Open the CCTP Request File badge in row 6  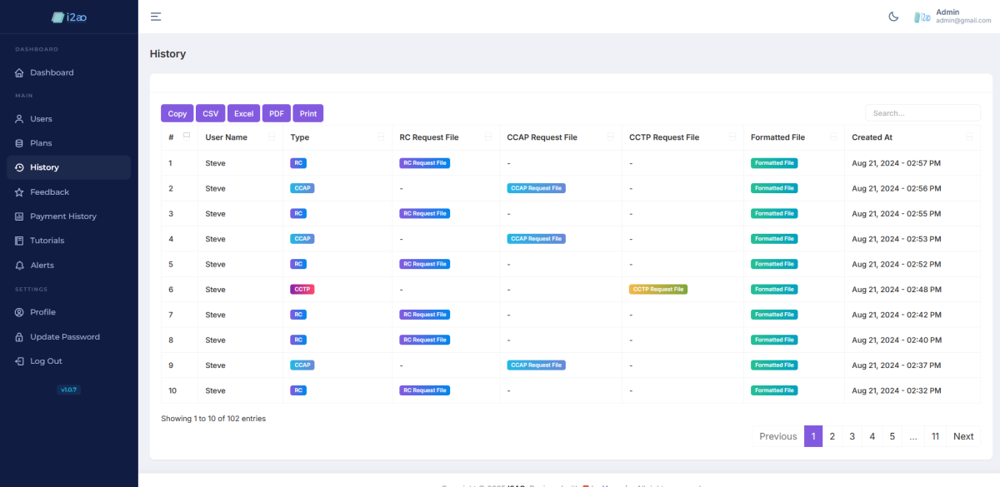click(x=658, y=290)
